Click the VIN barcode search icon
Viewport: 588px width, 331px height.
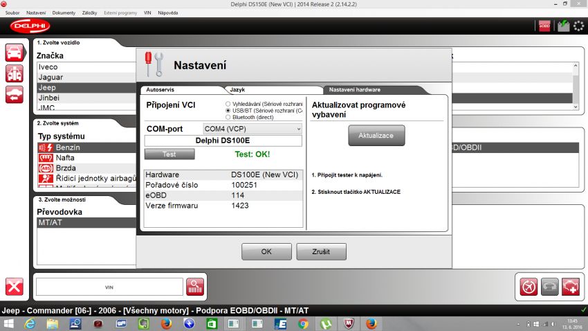click(x=195, y=287)
